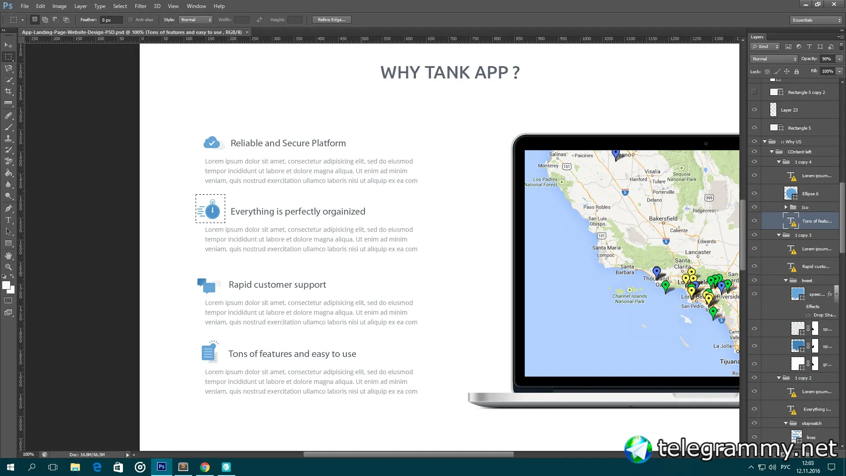Viewport: 846px width, 476px height.
Task: Click the Refine Edge button
Action: 331,20
